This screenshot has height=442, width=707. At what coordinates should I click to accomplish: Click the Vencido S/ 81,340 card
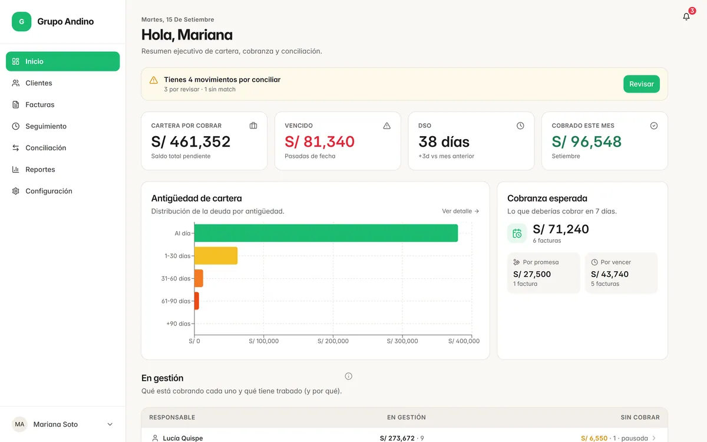tap(338, 141)
